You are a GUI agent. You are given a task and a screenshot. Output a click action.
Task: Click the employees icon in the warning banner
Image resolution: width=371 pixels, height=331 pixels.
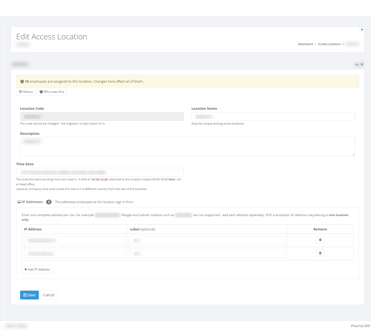click(22, 82)
